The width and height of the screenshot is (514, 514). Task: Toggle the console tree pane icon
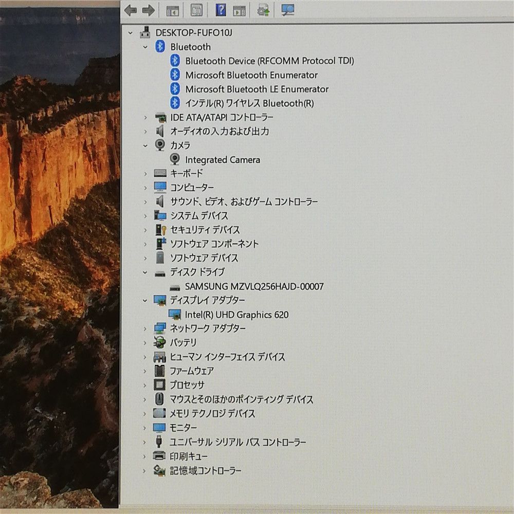tap(173, 10)
